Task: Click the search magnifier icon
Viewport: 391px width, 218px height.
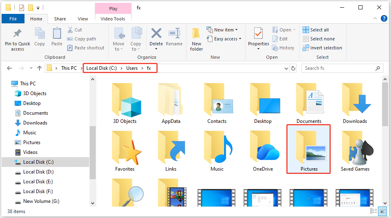Action: pos(378,68)
